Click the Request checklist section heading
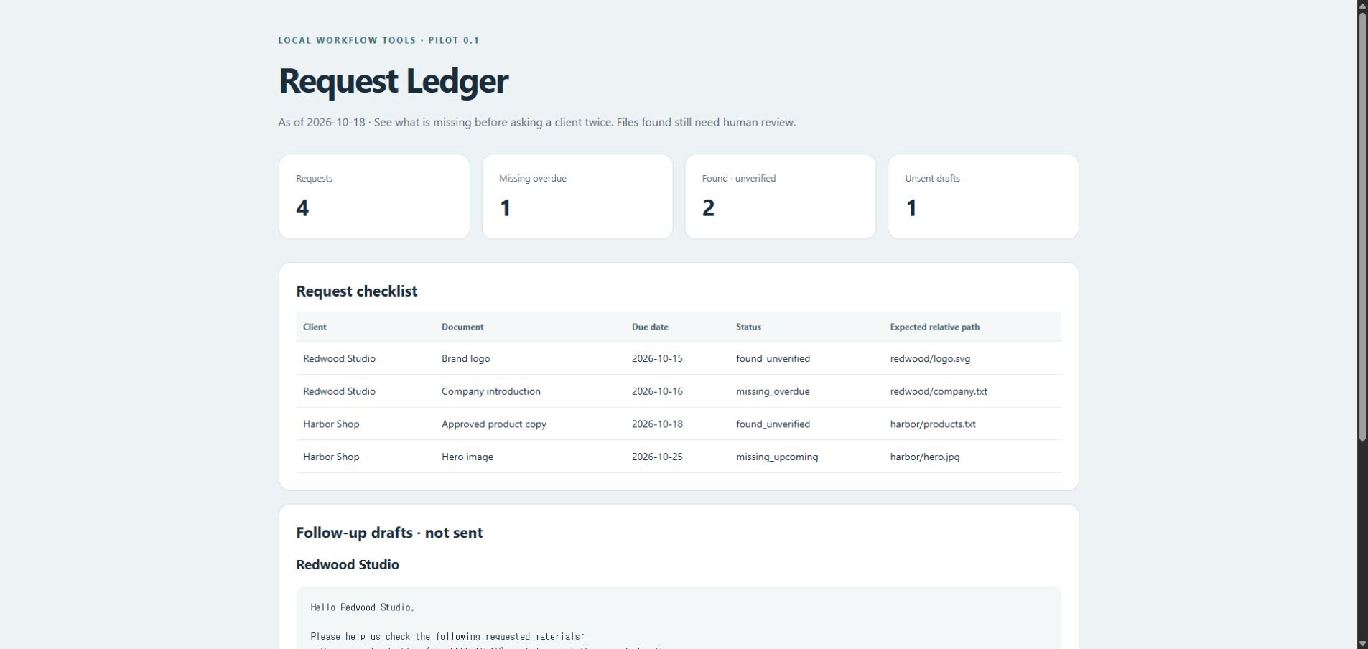Viewport: 1368px width, 649px height. coord(356,291)
